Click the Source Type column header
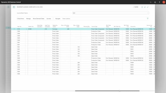Image resolution: width=166 pixels, height=93 pixels. [94, 27]
